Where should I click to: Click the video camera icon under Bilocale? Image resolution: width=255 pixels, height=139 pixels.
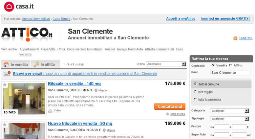(x=50, y=111)
